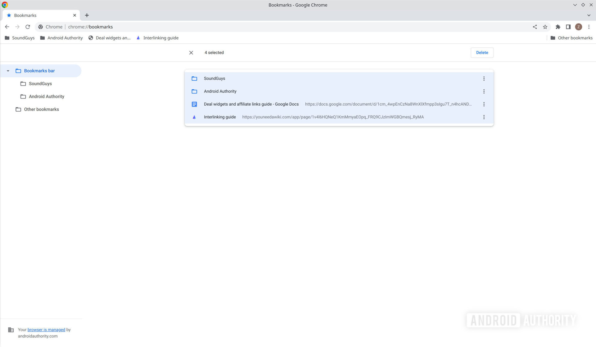Open Interlinking guide bookmark entry
The height and width of the screenshot is (347, 596).
click(x=220, y=117)
